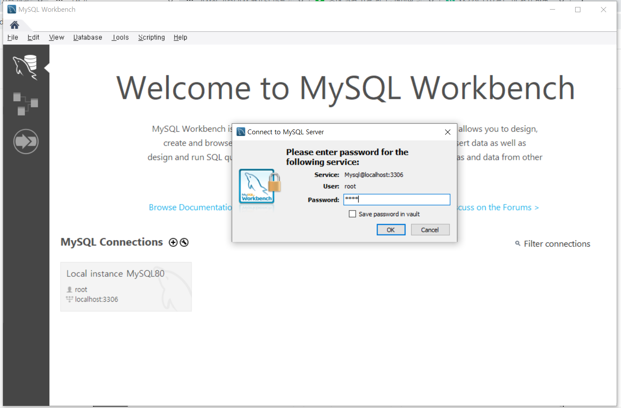Close the Connect to MySQL Server dialog
This screenshot has height=408, width=621.
[x=447, y=132]
